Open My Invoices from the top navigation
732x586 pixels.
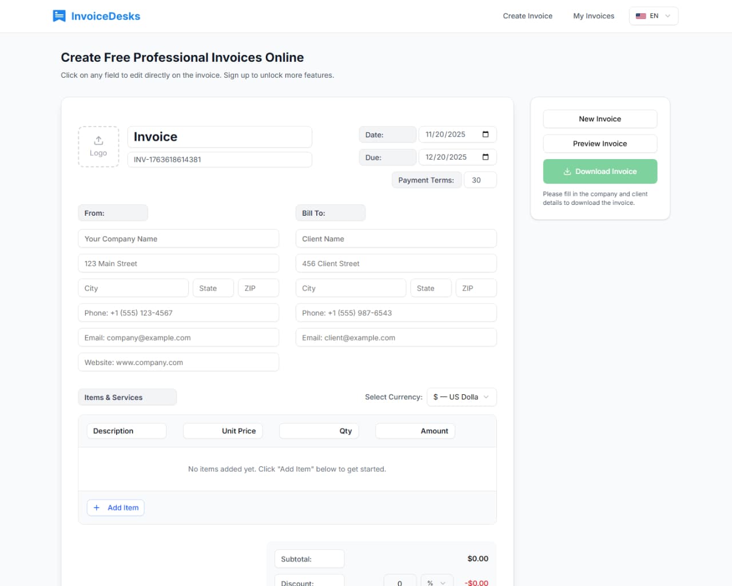coord(594,16)
